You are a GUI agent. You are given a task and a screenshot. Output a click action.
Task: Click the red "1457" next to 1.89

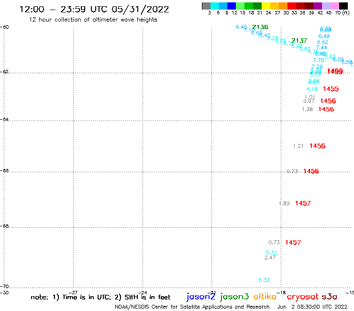point(303,203)
